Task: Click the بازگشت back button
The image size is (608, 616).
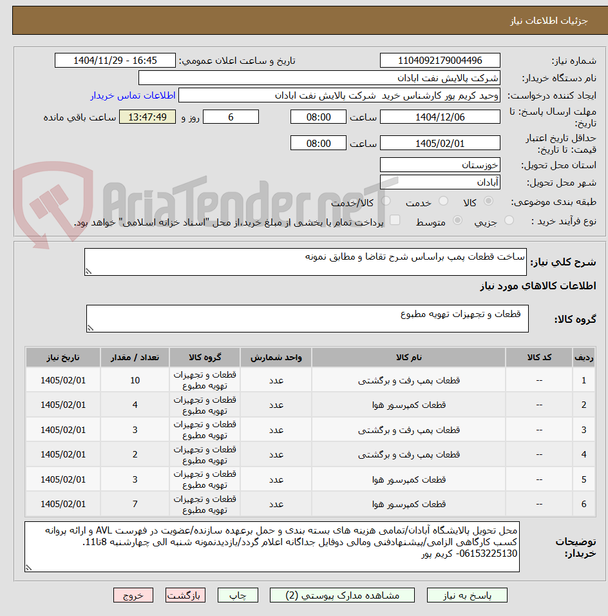Action: click(x=185, y=595)
